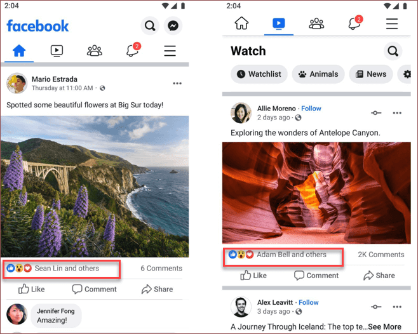Expand the Iceland post with See More
The height and width of the screenshot is (334, 418).
click(x=384, y=327)
